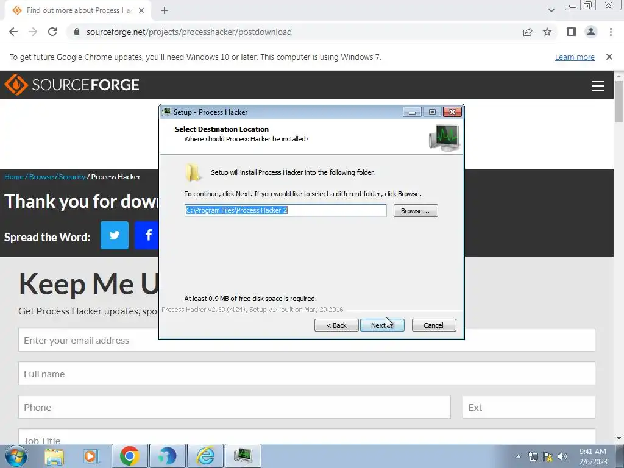The image size is (624, 468).
Task: Show hidden system tray icons
Action: coord(518,456)
